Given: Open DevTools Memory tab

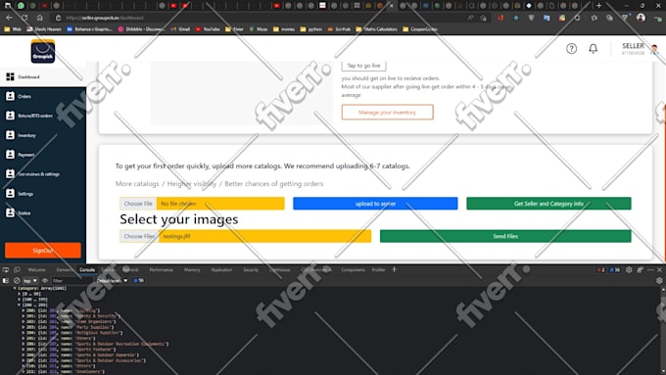Looking at the screenshot, I should point(192,269).
